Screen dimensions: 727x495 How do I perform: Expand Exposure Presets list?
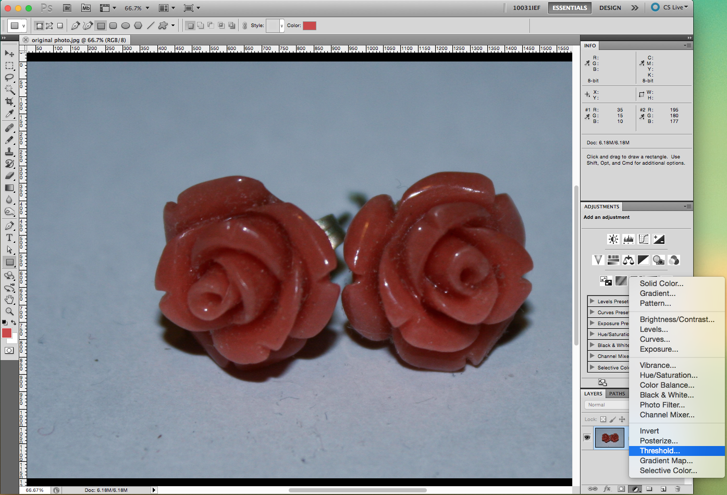coord(592,323)
